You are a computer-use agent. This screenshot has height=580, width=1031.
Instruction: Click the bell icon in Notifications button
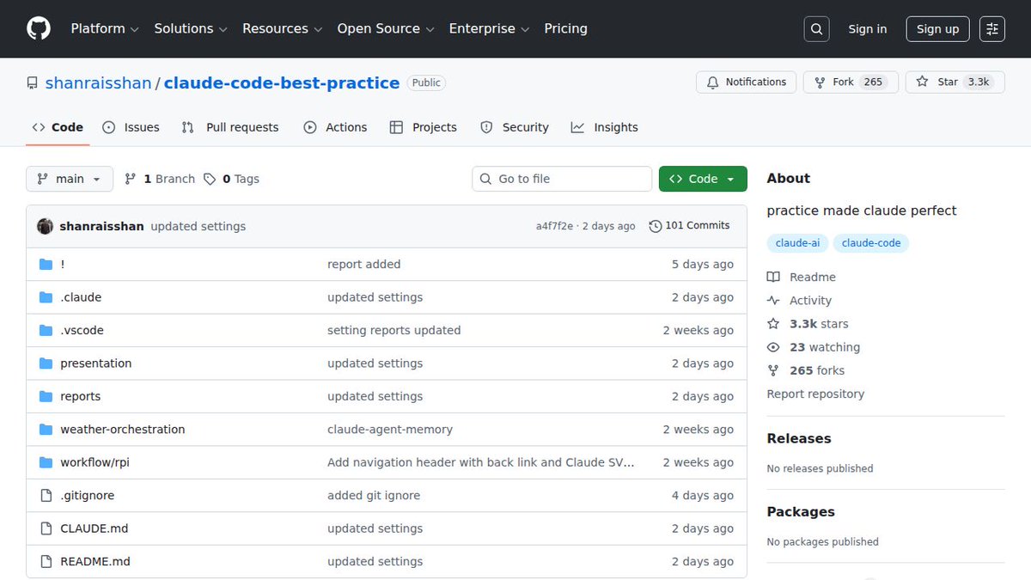[x=712, y=82]
